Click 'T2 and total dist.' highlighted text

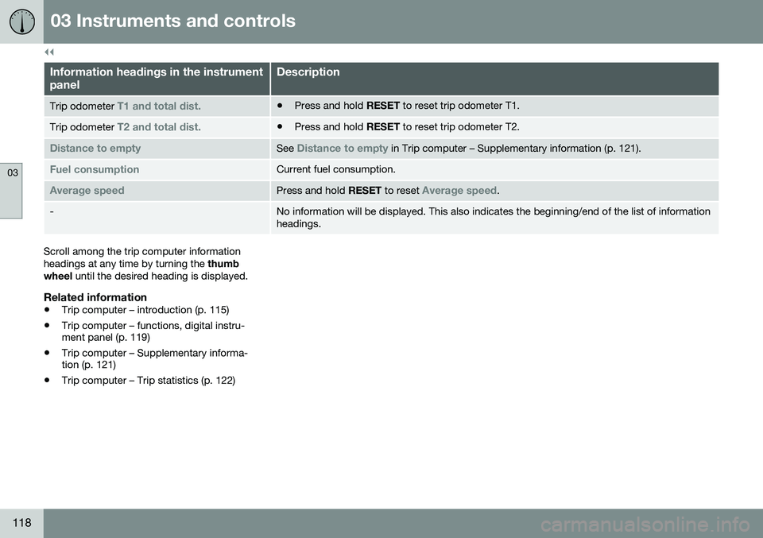click(159, 127)
